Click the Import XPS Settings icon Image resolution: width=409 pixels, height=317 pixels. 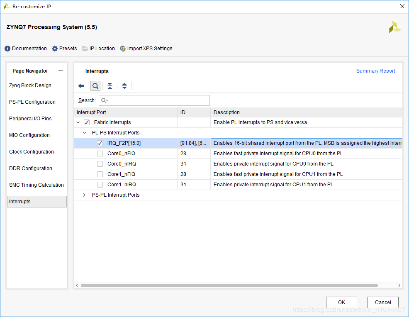(x=123, y=49)
